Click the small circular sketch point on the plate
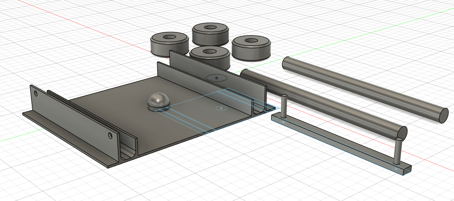This screenshot has height=201, width=454. tap(221, 108)
